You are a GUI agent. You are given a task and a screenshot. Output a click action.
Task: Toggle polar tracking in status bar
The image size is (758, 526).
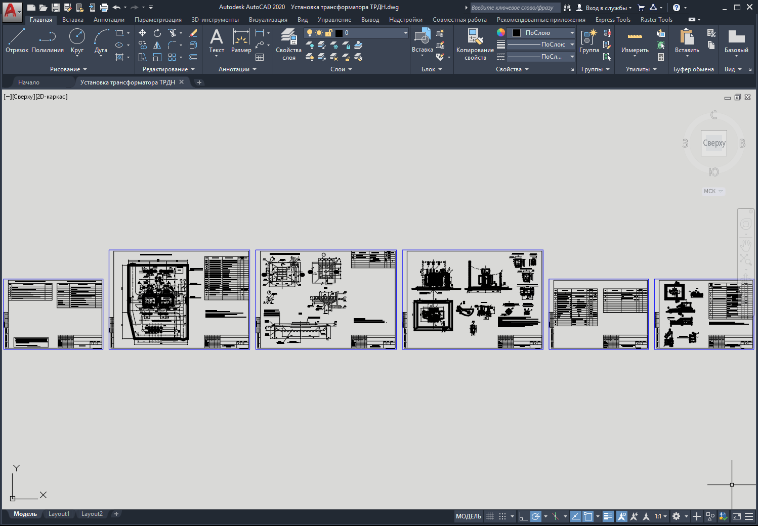click(535, 516)
